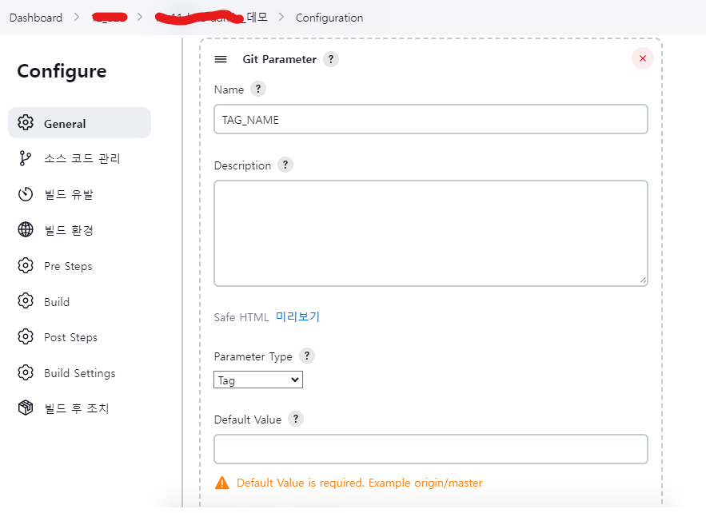Click the Pre Steps gear icon
706x513 pixels.
tap(26, 265)
